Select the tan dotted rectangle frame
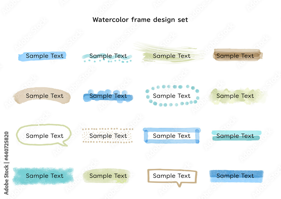The height and width of the screenshot is (199, 281). click(x=108, y=135)
